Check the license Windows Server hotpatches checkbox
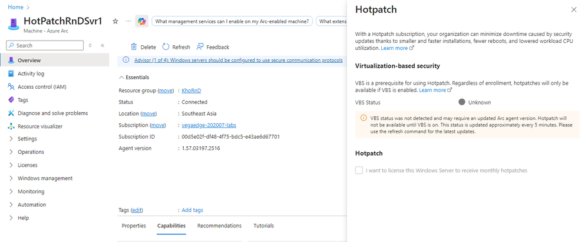Viewport: 588px width, 242px height. coord(359,170)
